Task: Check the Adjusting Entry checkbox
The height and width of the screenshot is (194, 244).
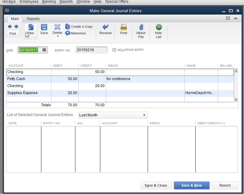Action: pyautogui.click(x=114, y=50)
